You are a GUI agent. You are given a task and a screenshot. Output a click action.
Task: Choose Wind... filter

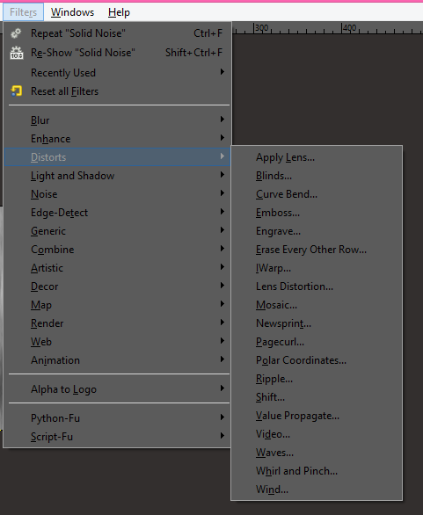tap(317, 489)
